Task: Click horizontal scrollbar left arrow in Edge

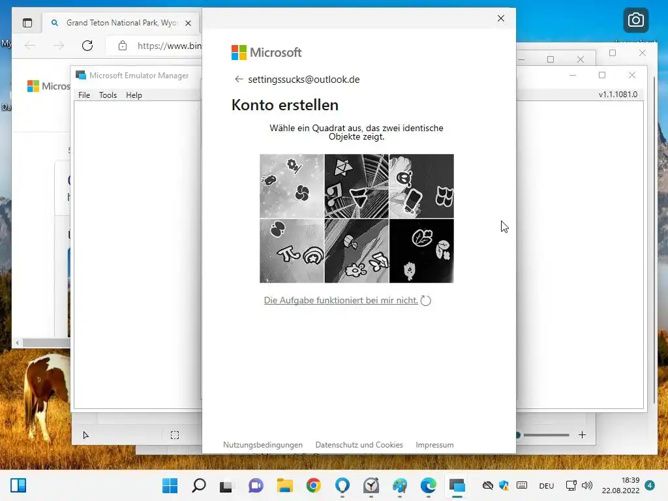Action: 17,342
